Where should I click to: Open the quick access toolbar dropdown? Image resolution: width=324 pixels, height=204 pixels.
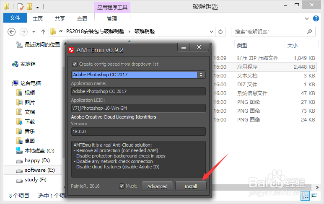37,7
